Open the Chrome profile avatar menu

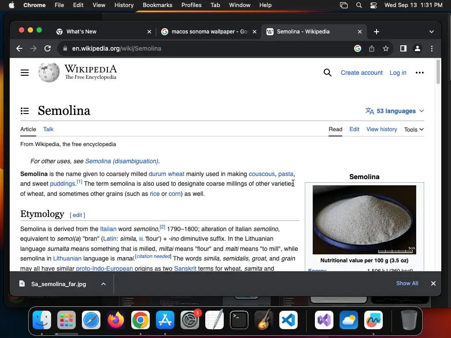[x=418, y=48]
